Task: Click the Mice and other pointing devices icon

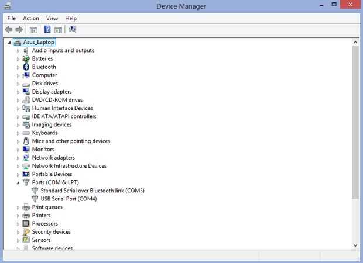Action: 26,141
